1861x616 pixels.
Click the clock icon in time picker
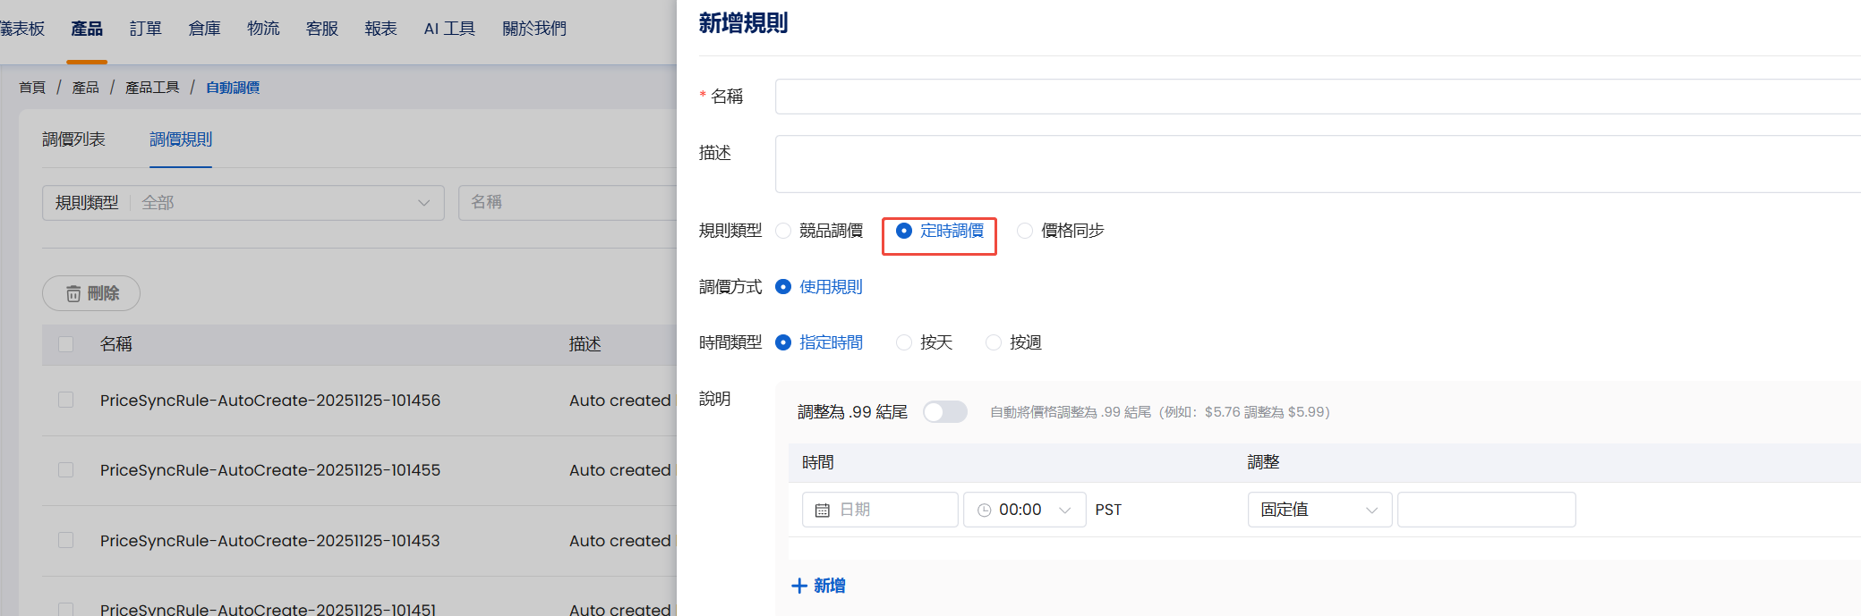[x=984, y=510]
